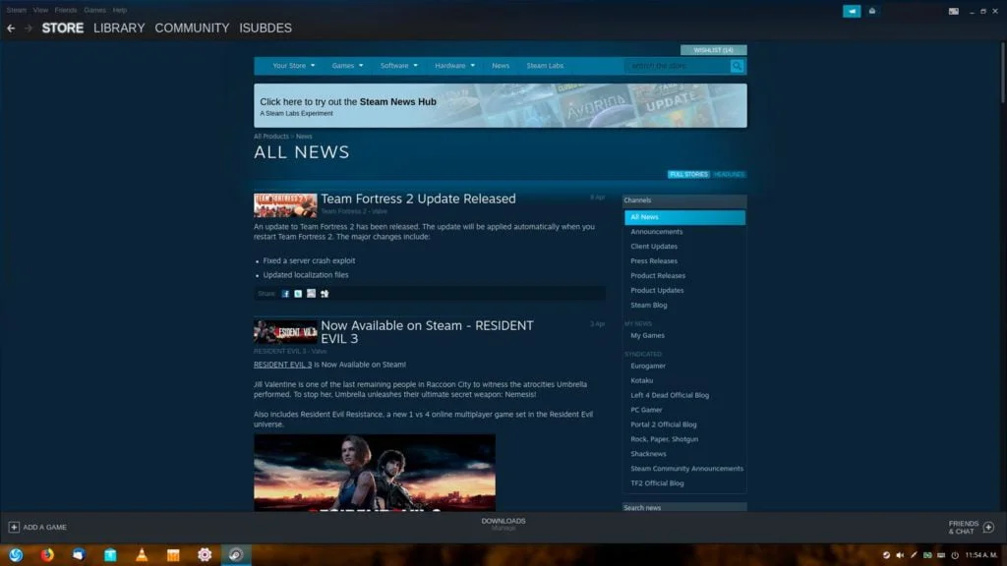The width and height of the screenshot is (1007, 566).
Task: Open the start menu swirl icon
Action: click(x=16, y=554)
